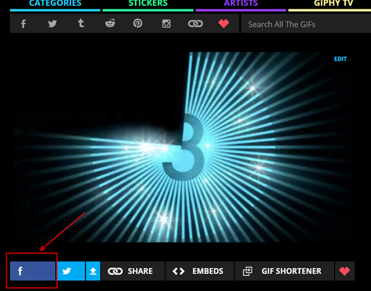The height and width of the screenshot is (291, 371).
Task: Tweet GIF using the blue Twitter button below
Action: coord(72,271)
